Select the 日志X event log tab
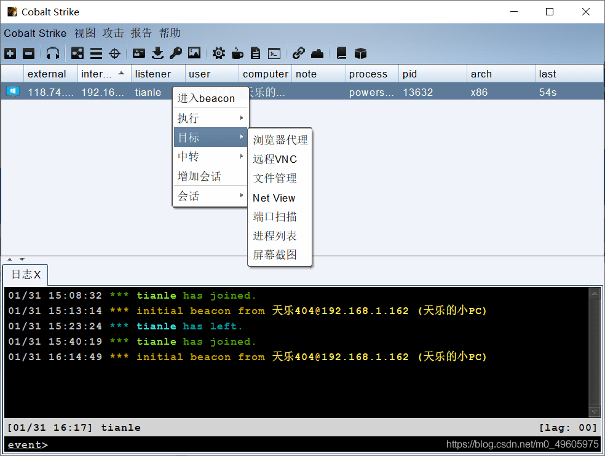The width and height of the screenshot is (605, 456). point(25,275)
